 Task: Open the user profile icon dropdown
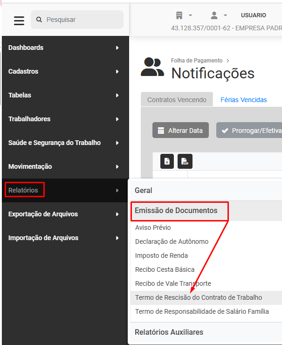coord(218,15)
